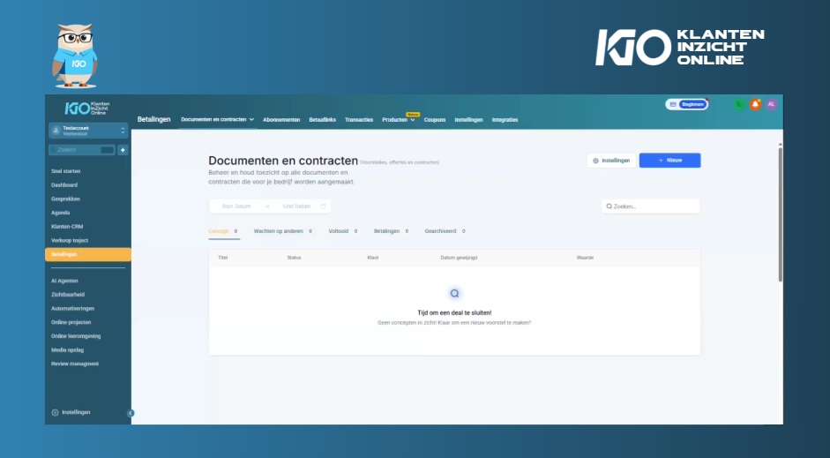Open Instellingen in the top navigation
Image resolution: width=830 pixels, height=458 pixels.
click(468, 120)
